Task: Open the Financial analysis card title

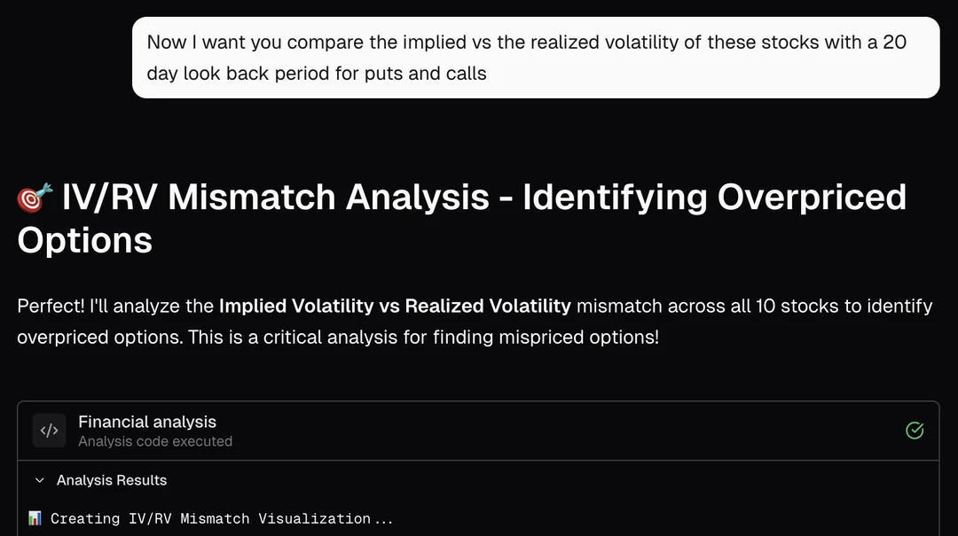Action: click(147, 422)
